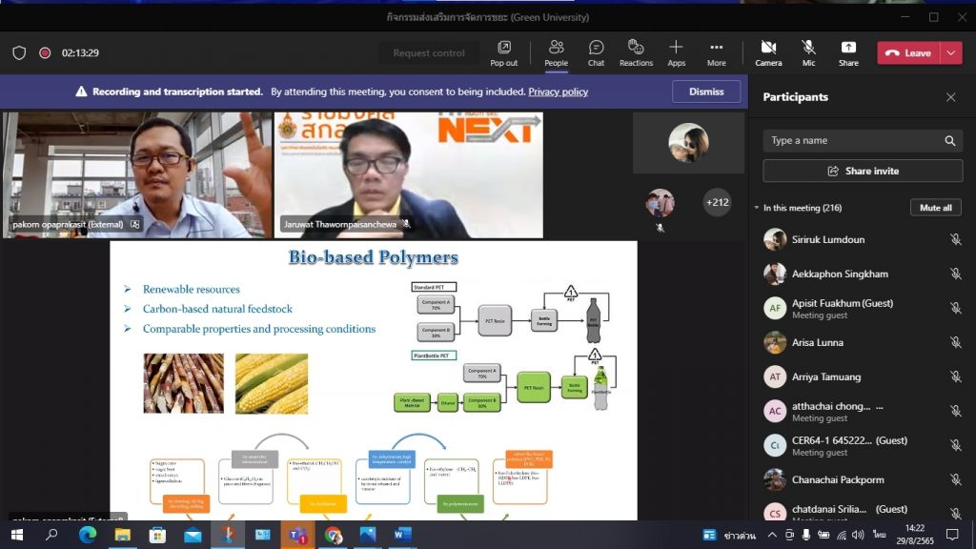Open the Apps menu

click(676, 52)
